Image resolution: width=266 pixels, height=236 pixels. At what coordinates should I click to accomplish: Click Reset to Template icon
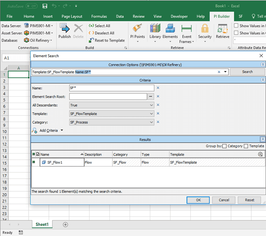[91, 40]
